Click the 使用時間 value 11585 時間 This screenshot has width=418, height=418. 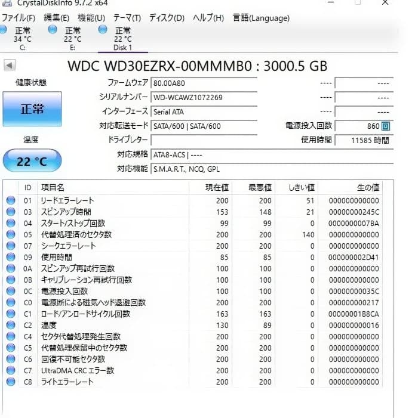pos(364,140)
